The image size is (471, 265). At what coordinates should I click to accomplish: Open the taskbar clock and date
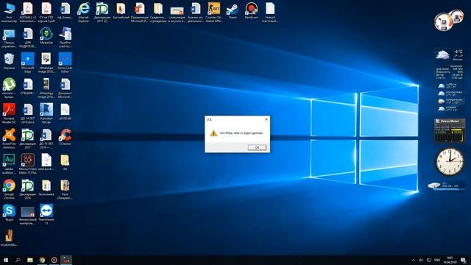pyautogui.click(x=450, y=260)
